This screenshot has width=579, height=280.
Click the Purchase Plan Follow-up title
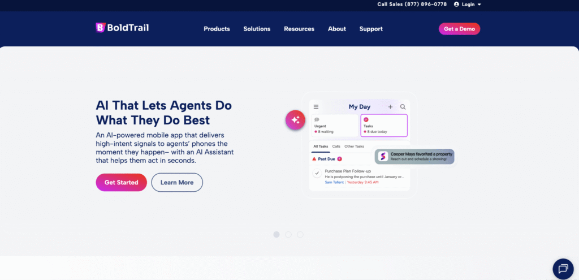tap(348, 171)
